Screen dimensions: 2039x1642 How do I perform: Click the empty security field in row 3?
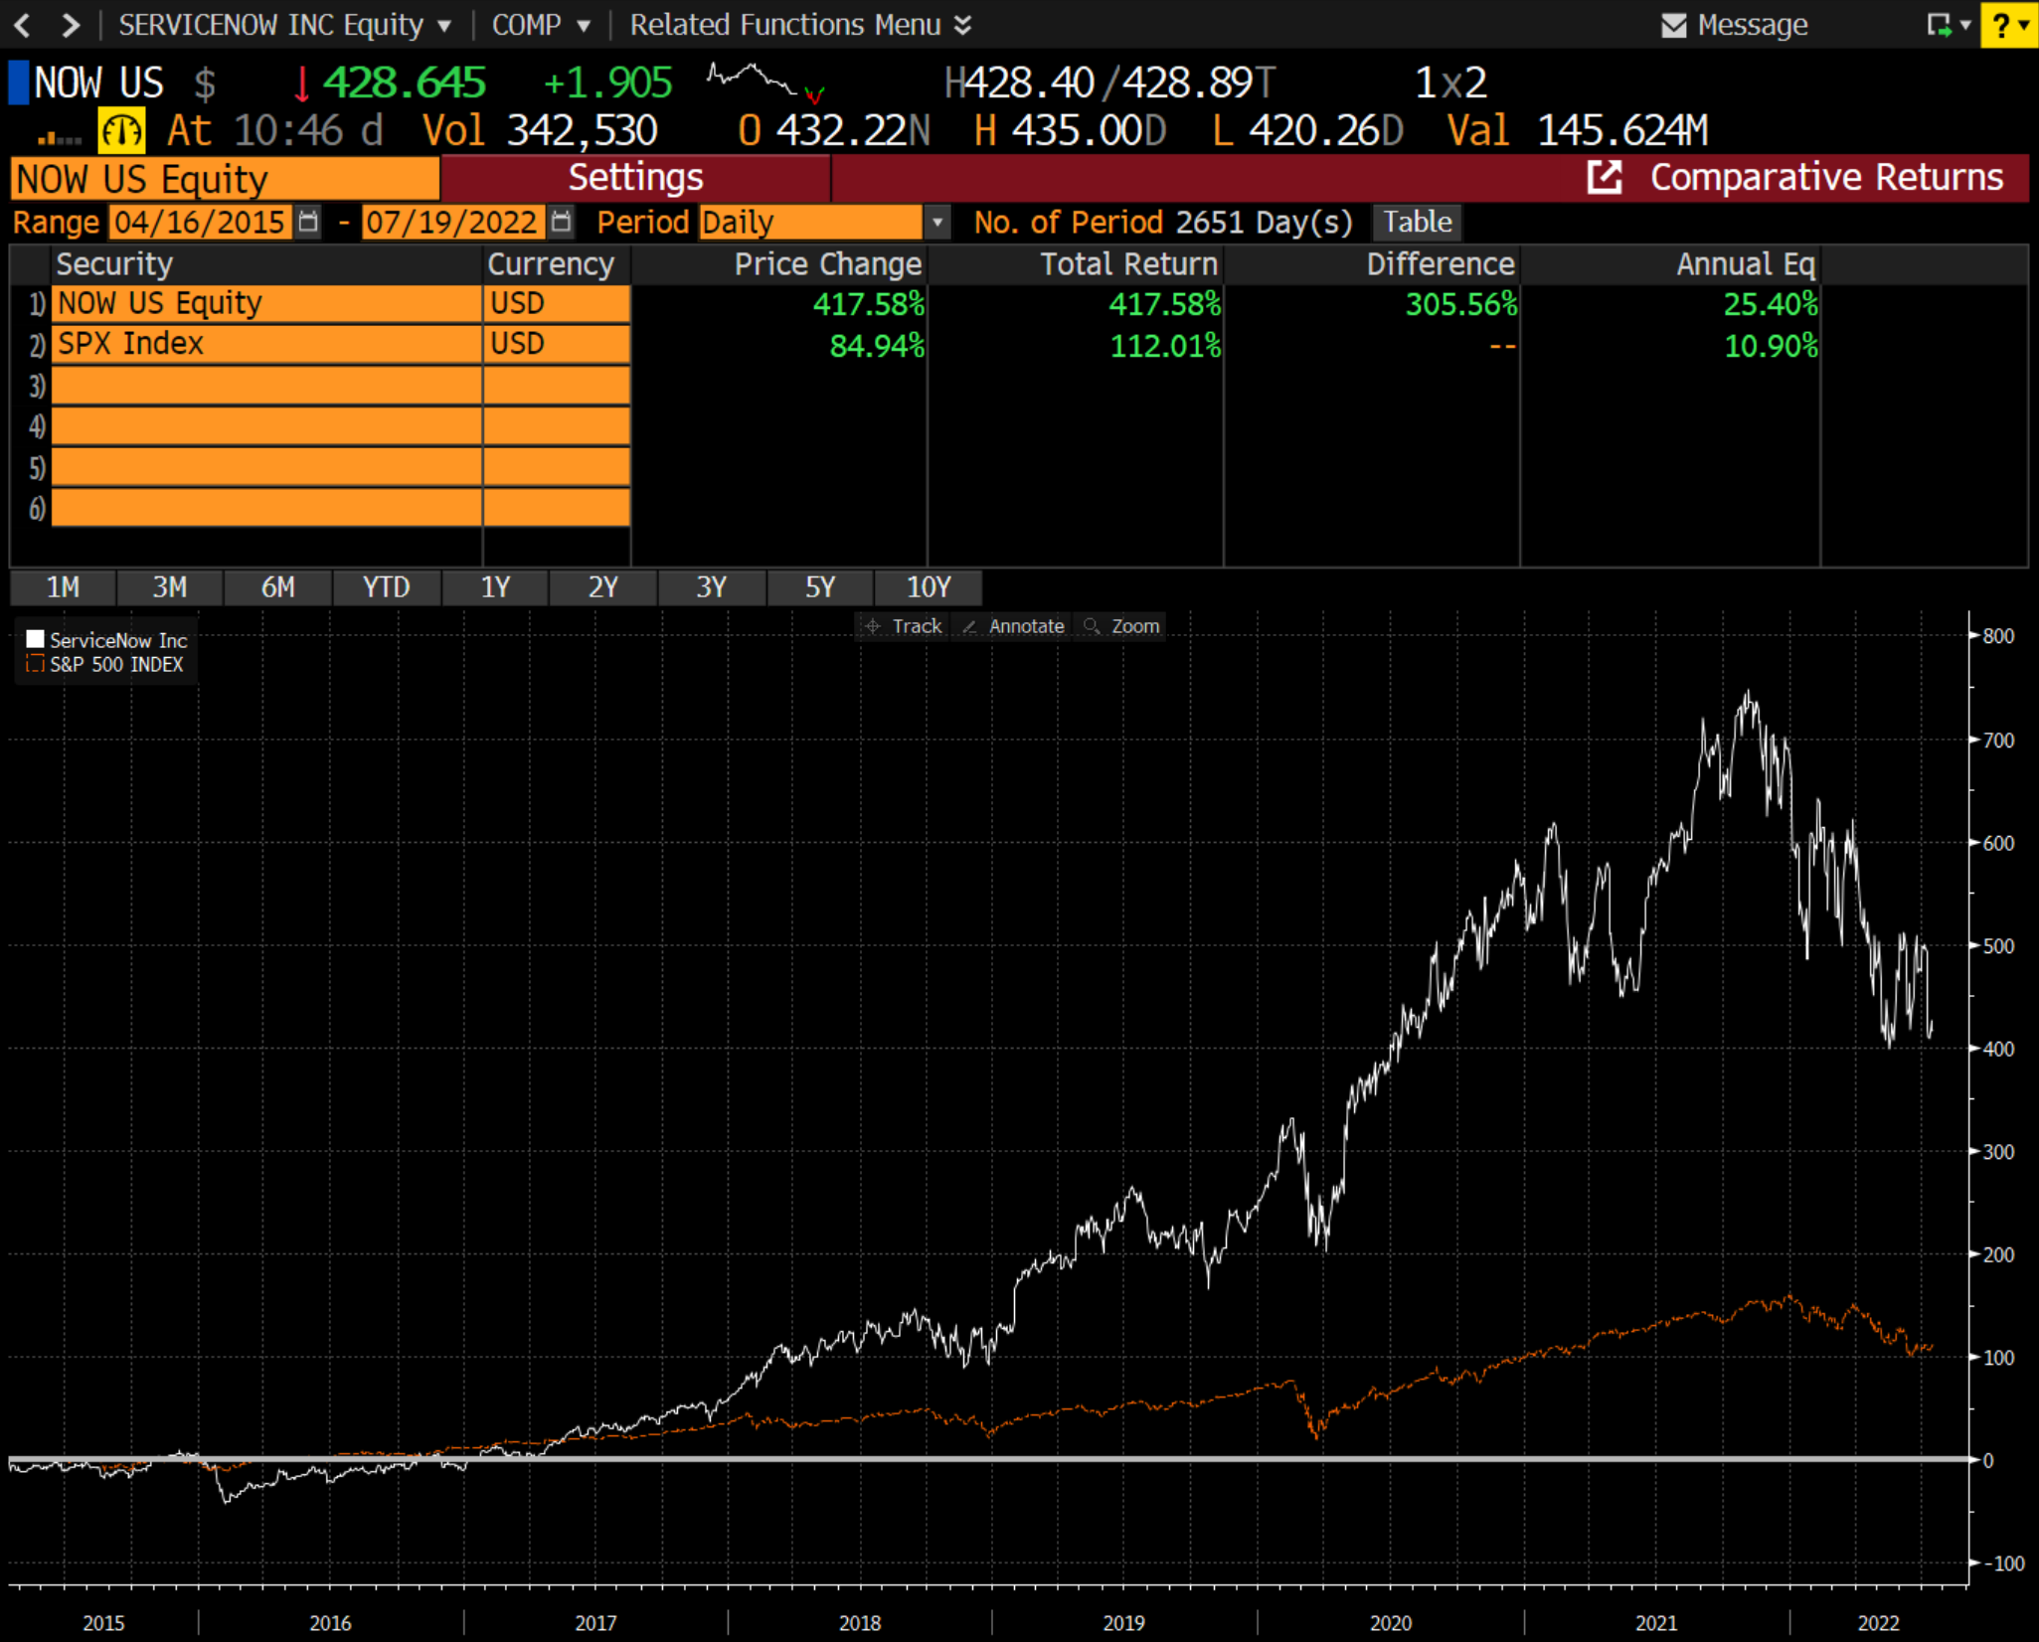266,386
